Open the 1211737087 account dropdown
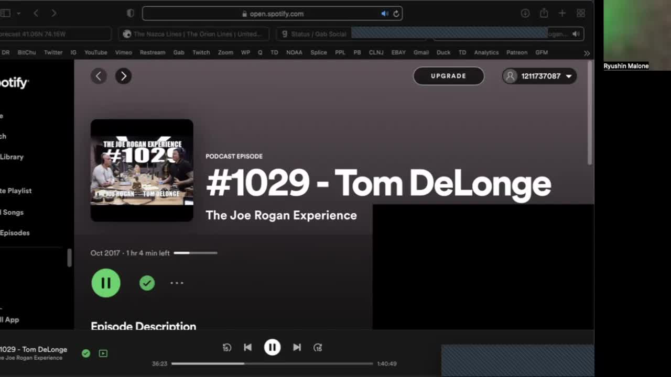This screenshot has height=377, width=671. click(539, 76)
